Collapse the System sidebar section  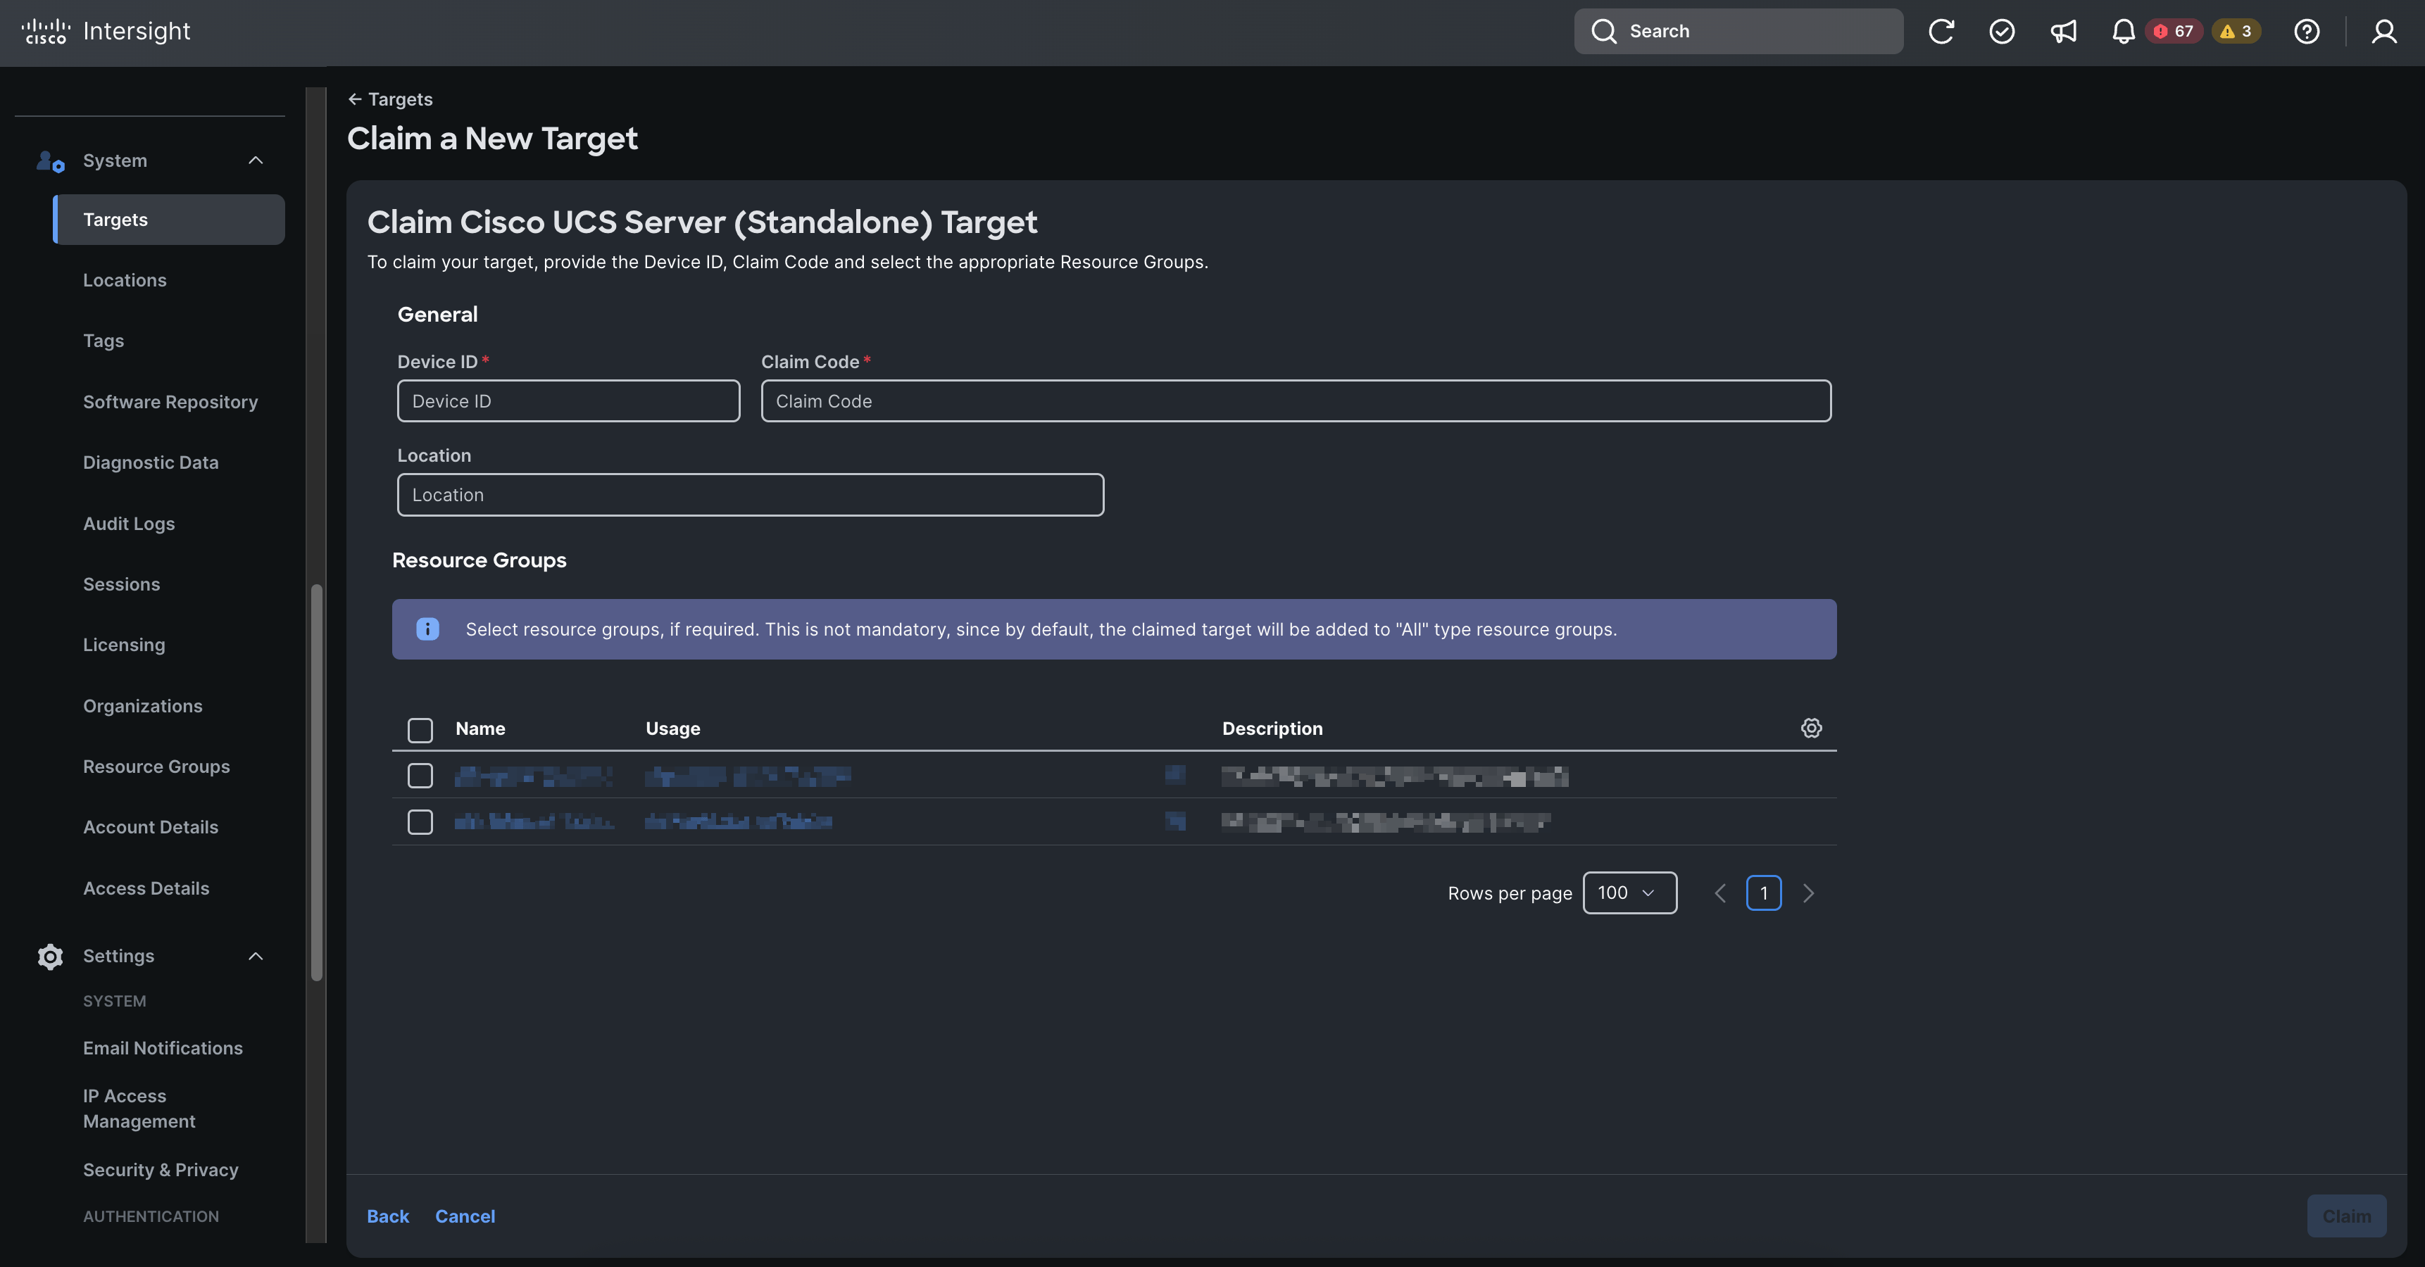point(255,161)
